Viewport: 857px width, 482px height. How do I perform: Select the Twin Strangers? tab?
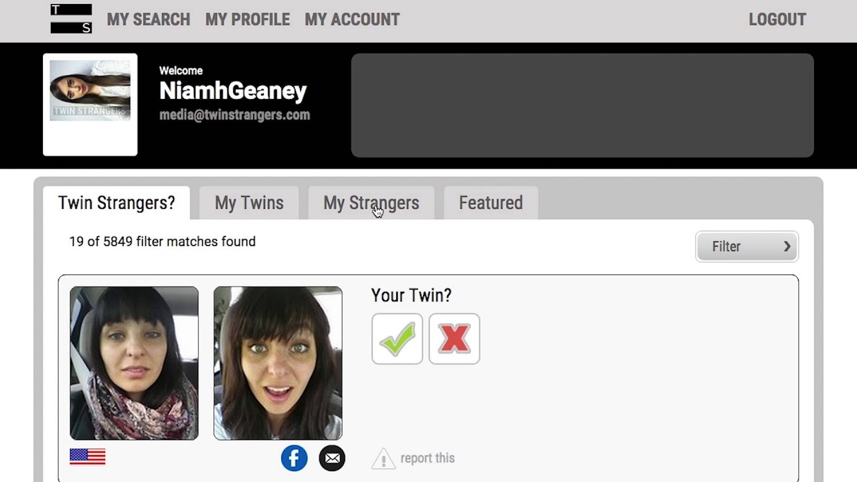[116, 203]
